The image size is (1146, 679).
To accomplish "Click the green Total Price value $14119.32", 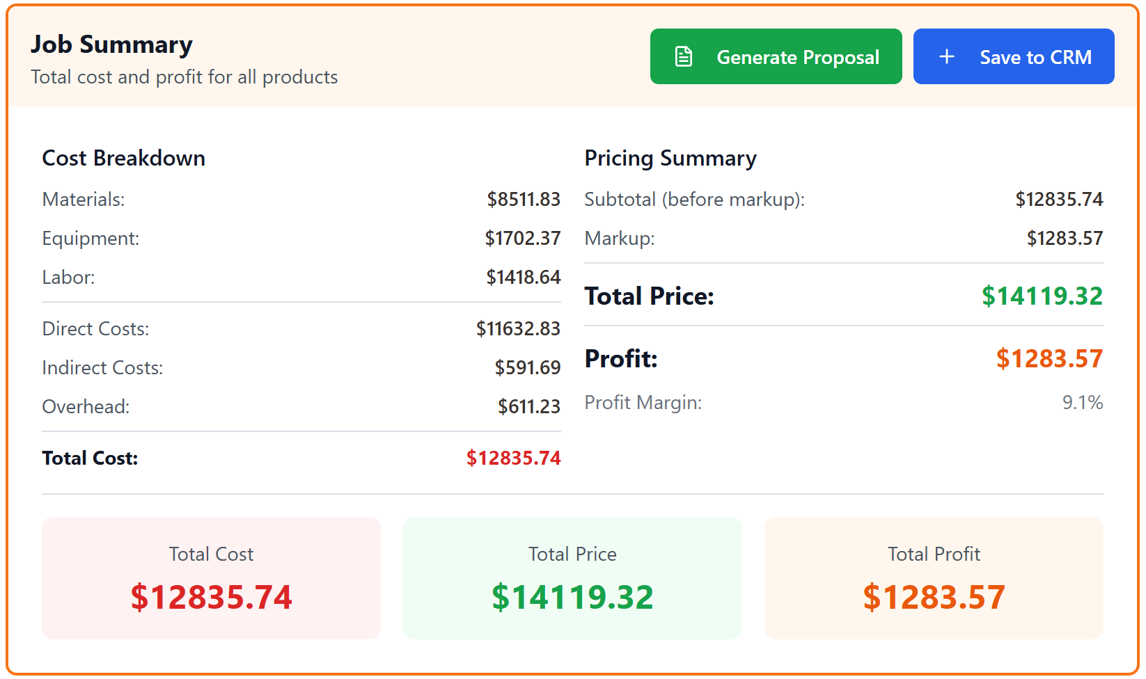I will pyautogui.click(x=1042, y=296).
